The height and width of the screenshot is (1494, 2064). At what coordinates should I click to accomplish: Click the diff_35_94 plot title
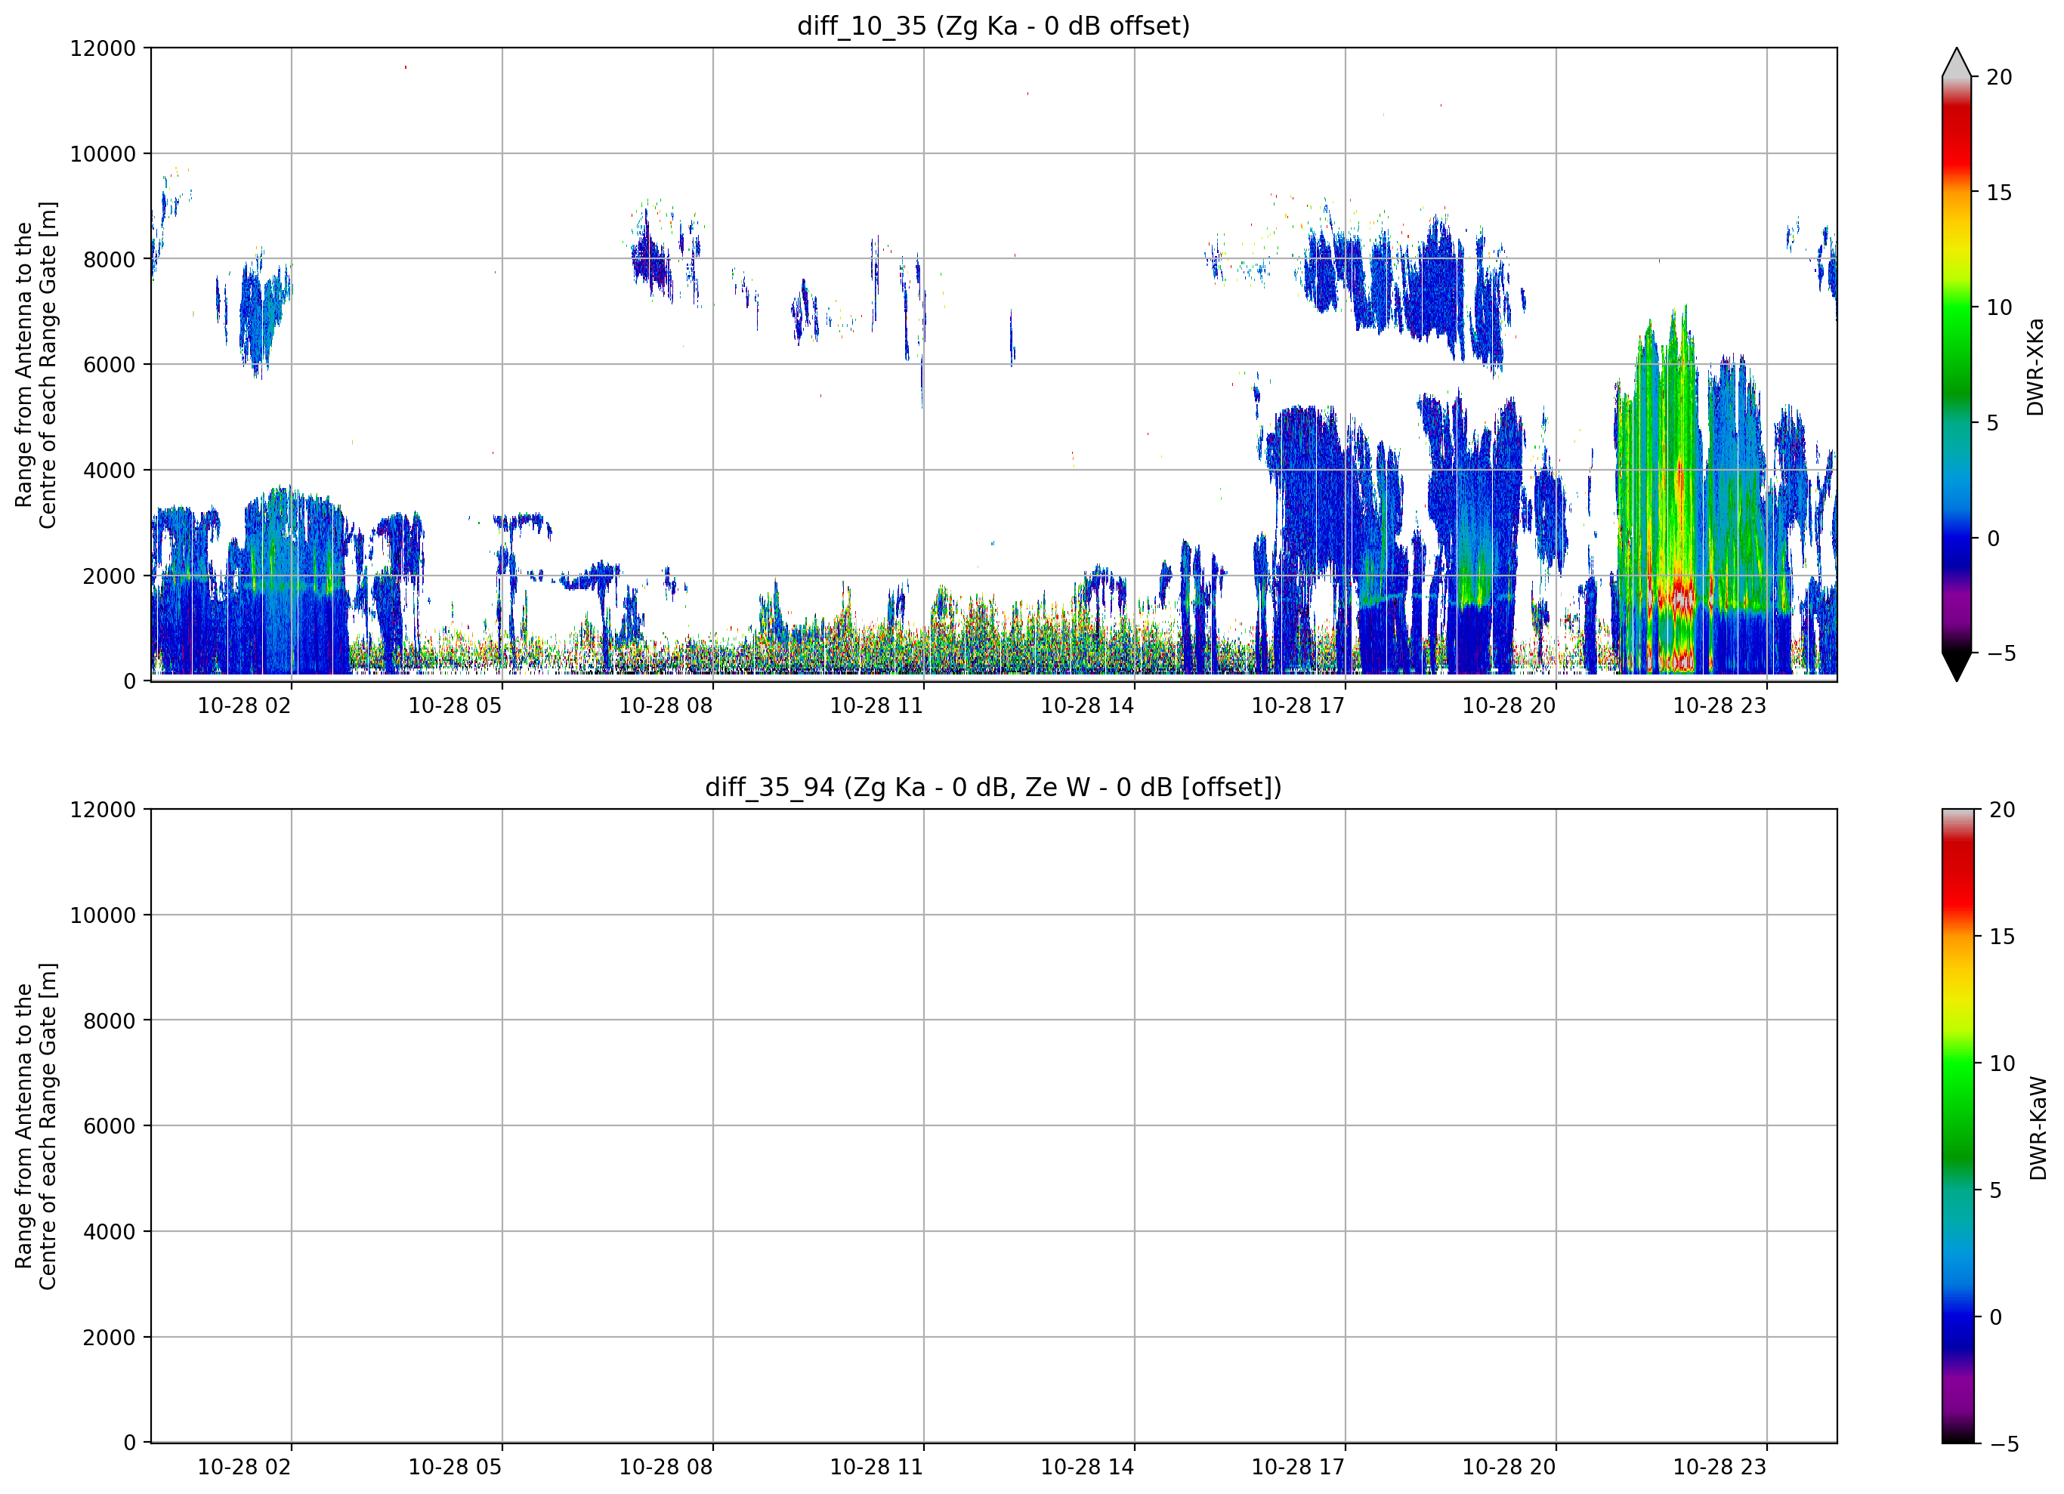(993, 787)
